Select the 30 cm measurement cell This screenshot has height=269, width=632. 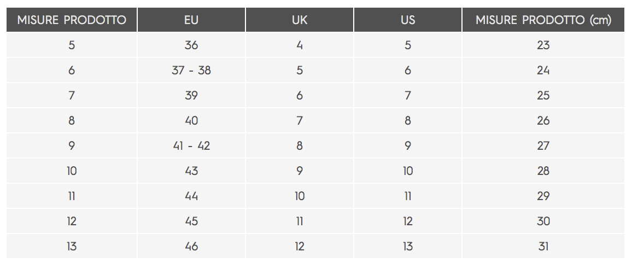(x=543, y=221)
